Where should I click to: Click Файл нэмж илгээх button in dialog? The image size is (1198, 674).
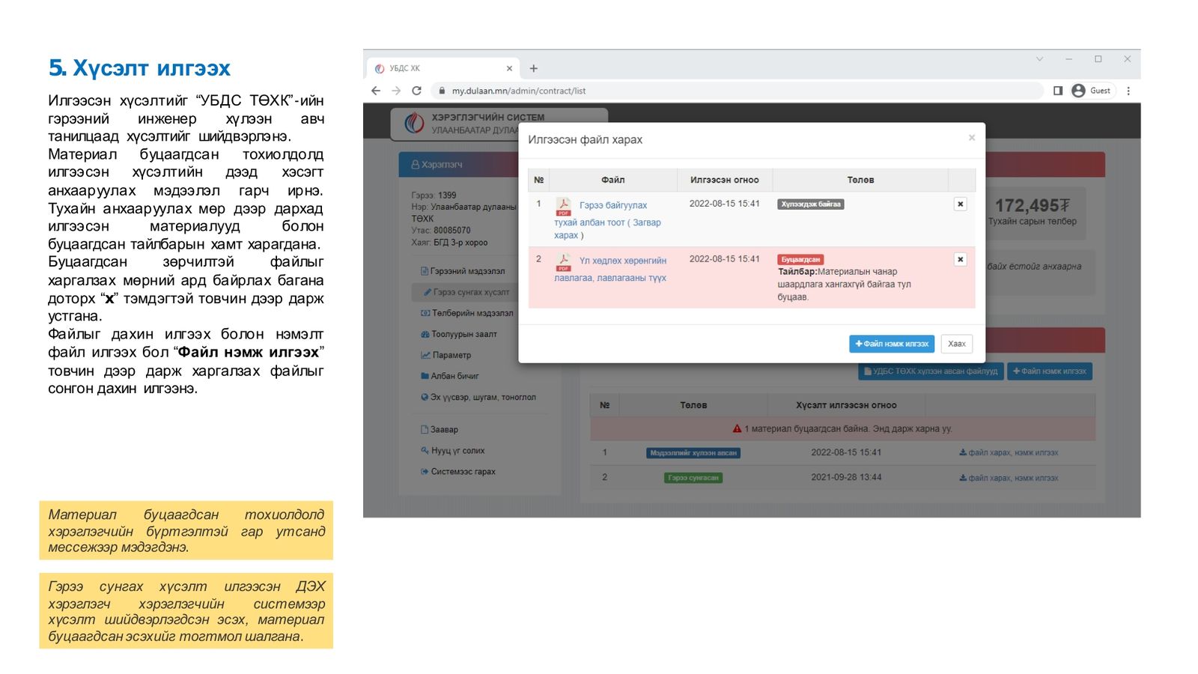click(892, 344)
